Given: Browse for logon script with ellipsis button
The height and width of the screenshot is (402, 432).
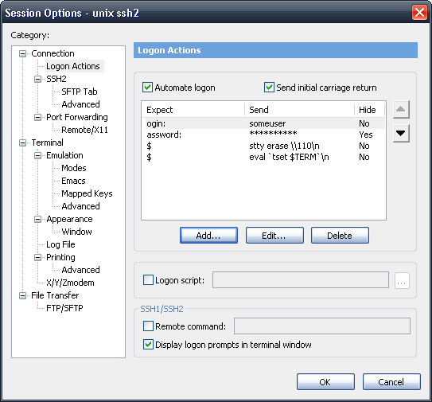Looking at the screenshot, I should (402, 281).
